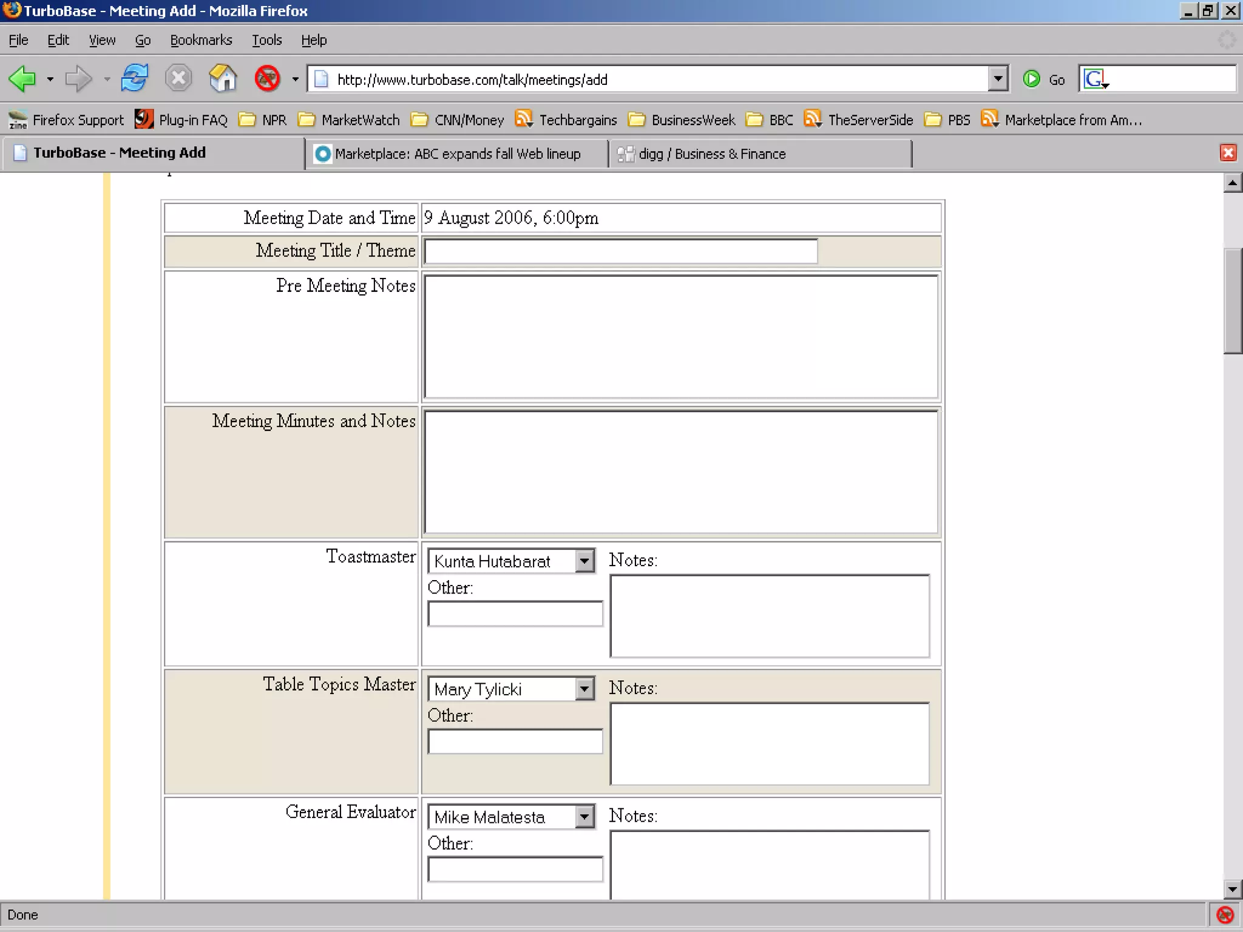
Task: Click the Reload page icon
Action: point(134,79)
